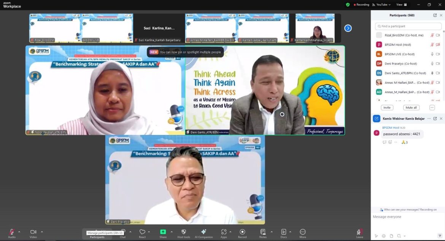Unmute the microphone using the Audio button
The width and height of the screenshot is (445, 241).
click(12, 233)
